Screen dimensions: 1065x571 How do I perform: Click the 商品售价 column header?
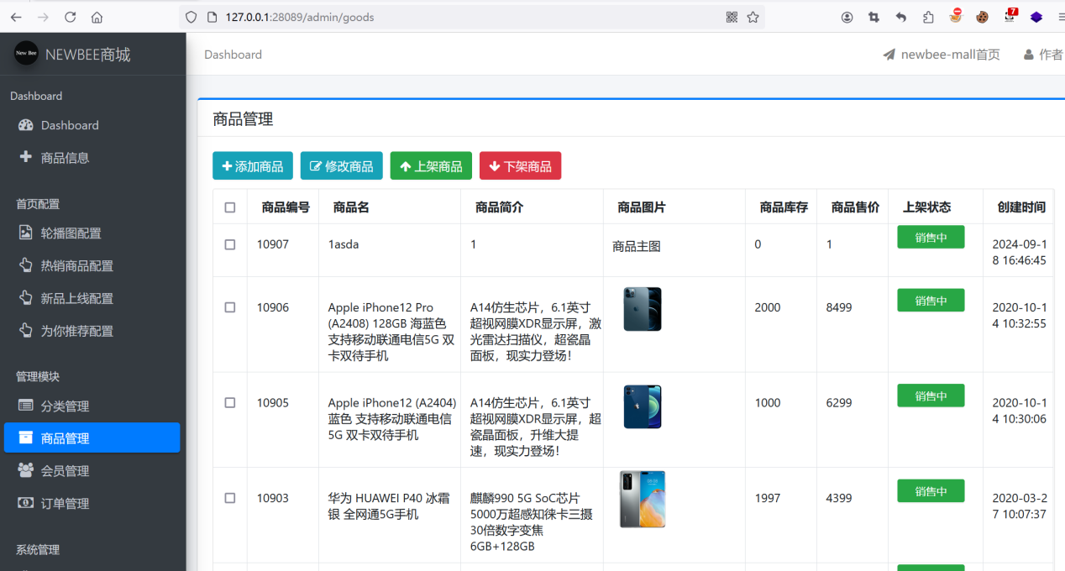(856, 207)
